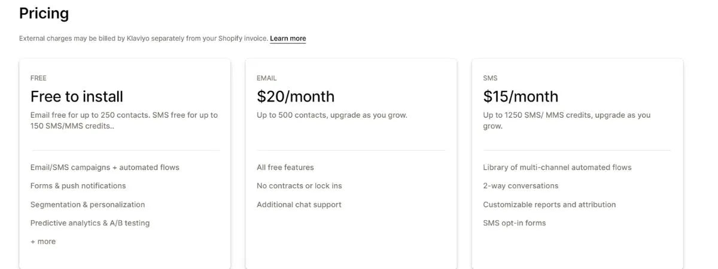
Task: Select the $15/month SMS plan price
Action: [x=521, y=96]
